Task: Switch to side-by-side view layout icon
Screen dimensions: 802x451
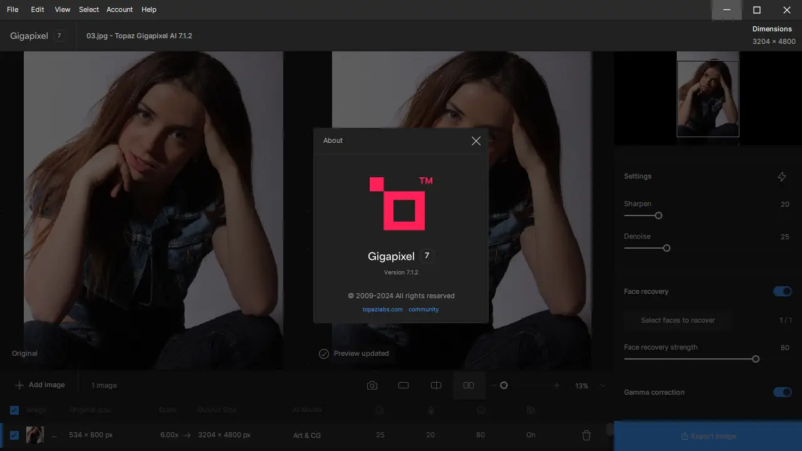Action: 469,386
